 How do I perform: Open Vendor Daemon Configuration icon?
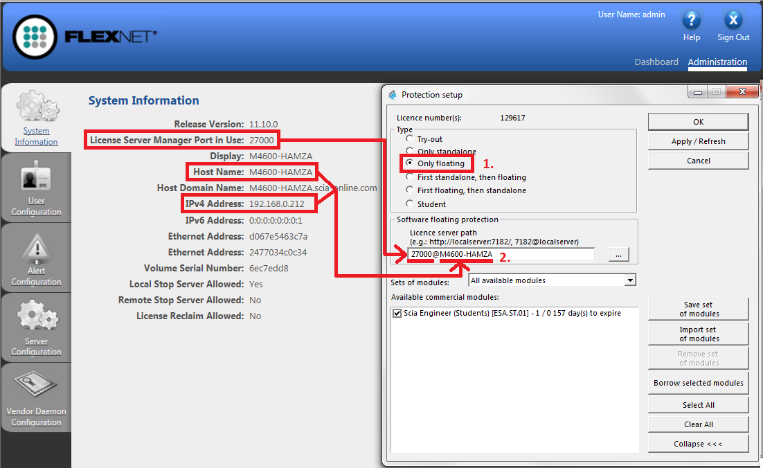pyautogui.click(x=36, y=388)
